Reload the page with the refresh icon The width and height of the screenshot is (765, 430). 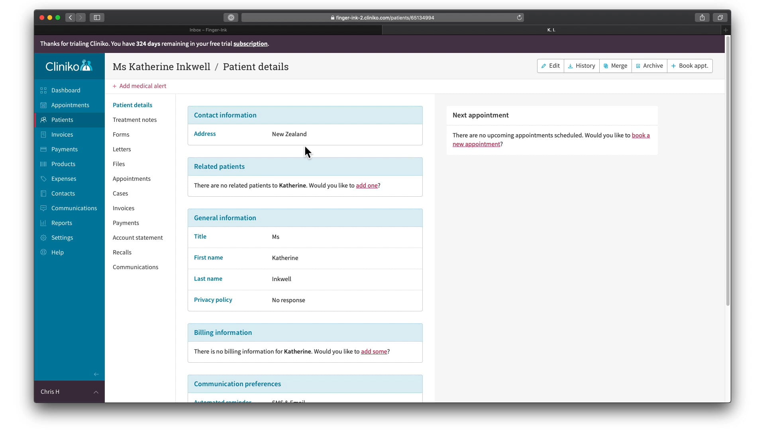pyautogui.click(x=519, y=18)
